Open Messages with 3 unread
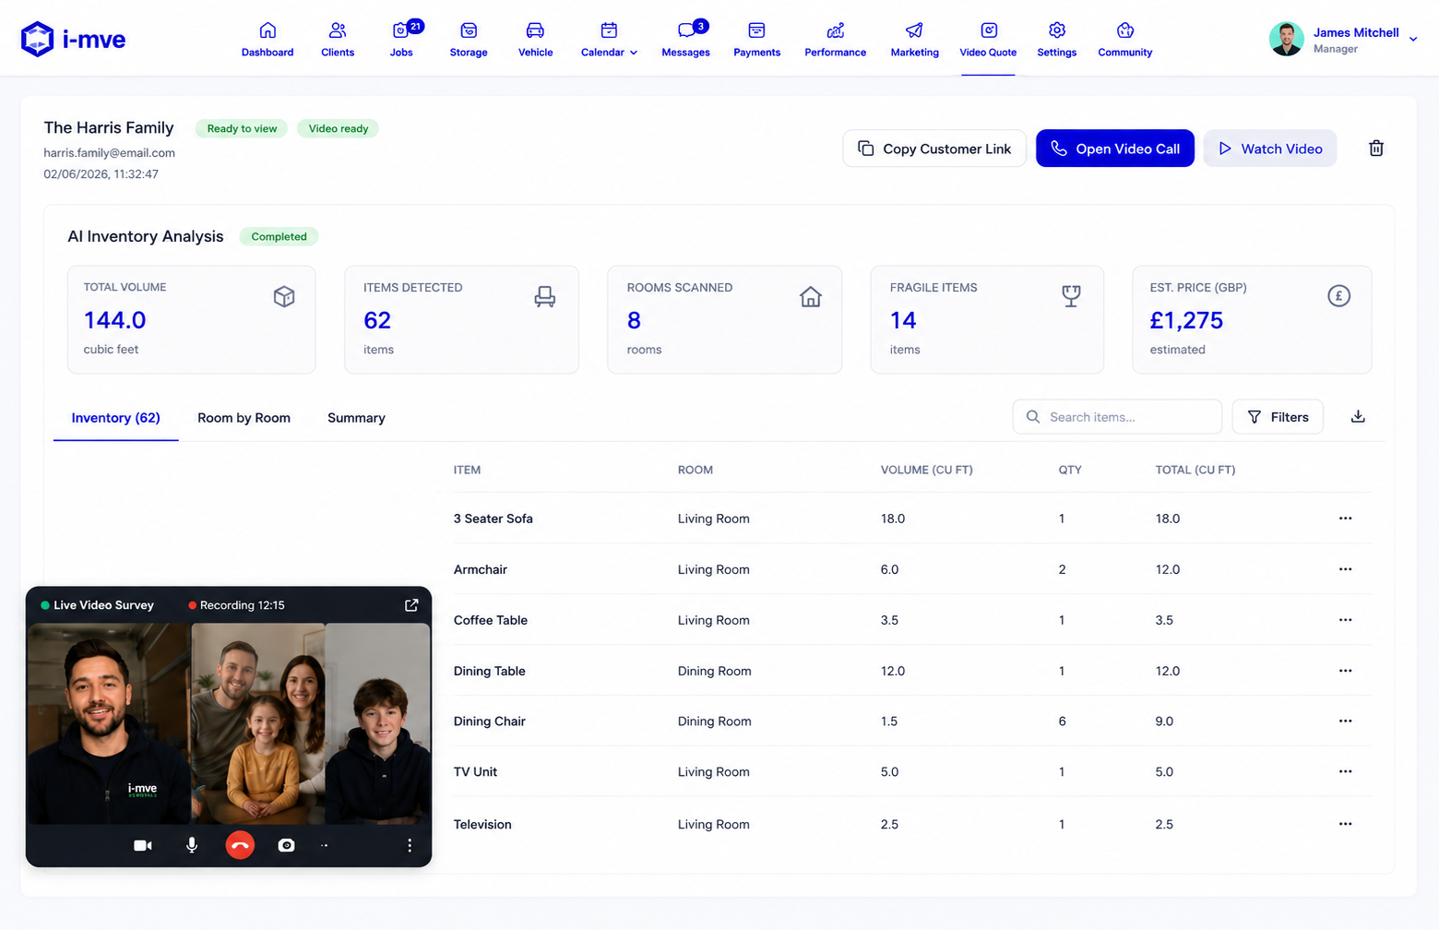The image size is (1439, 930). [x=685, y=40]
